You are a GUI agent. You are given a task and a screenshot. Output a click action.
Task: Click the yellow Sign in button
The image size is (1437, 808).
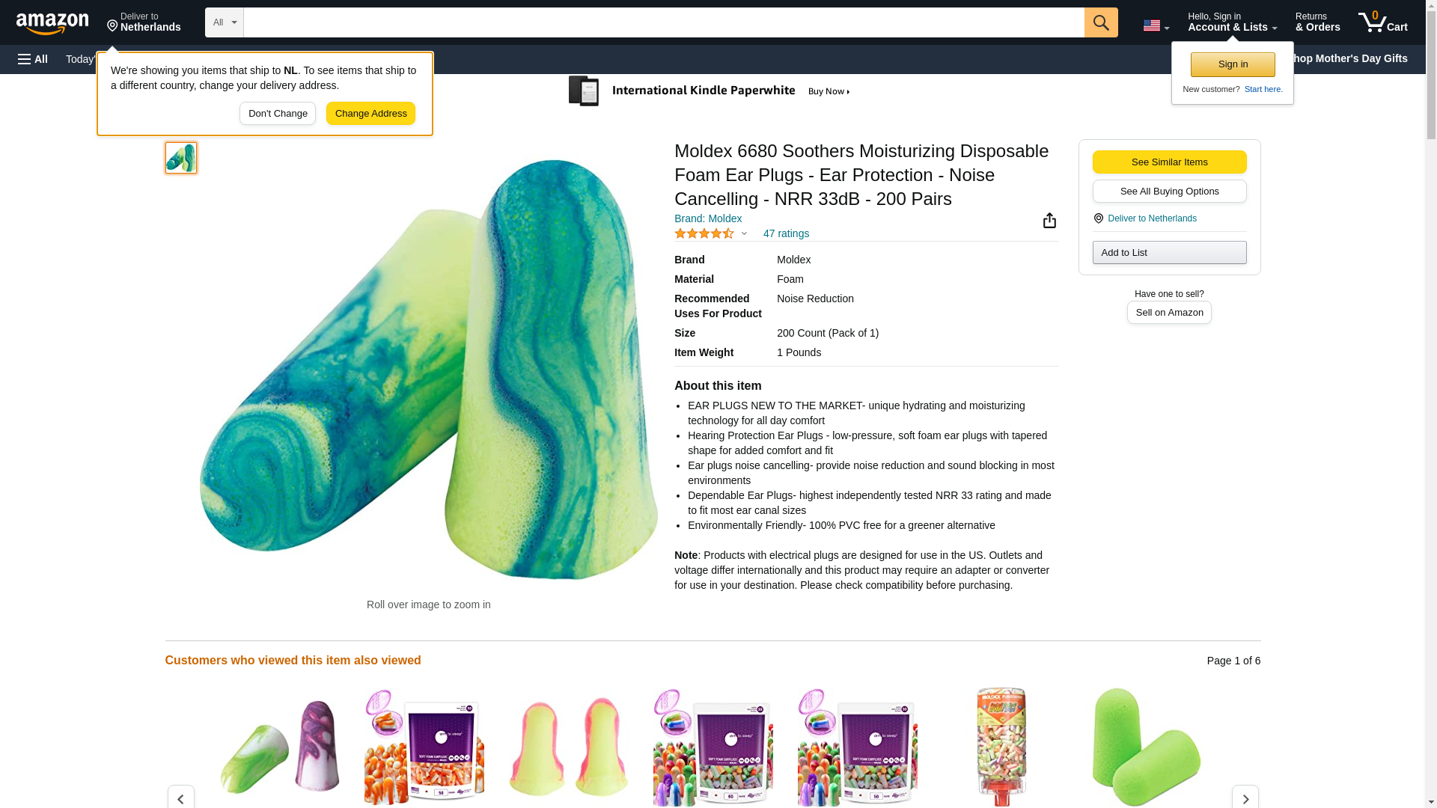tap(1233, 64)
